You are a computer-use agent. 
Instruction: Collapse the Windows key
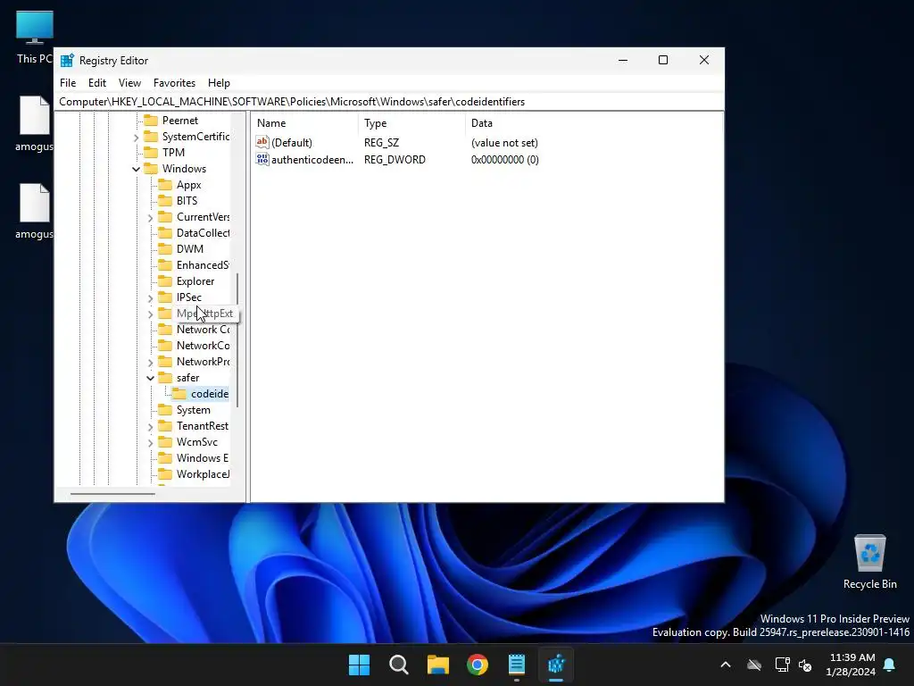click(x=136, y=169)
